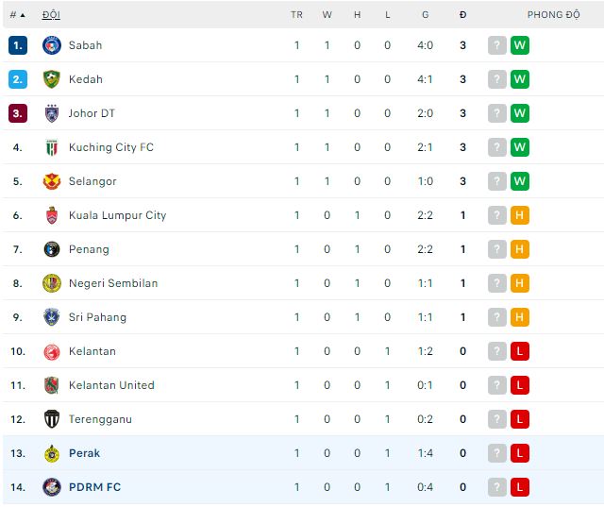Click the Selangor team logo
This screenshot has width=604, height=507.
[52, 181]
